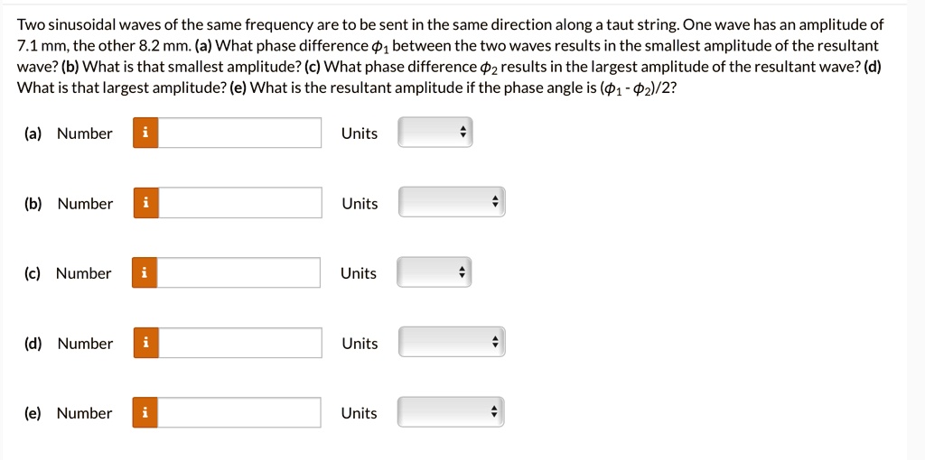Viewport: 925px width, 460px height.
Task: Click the Number answer box for part (d)
Action: 239,343
